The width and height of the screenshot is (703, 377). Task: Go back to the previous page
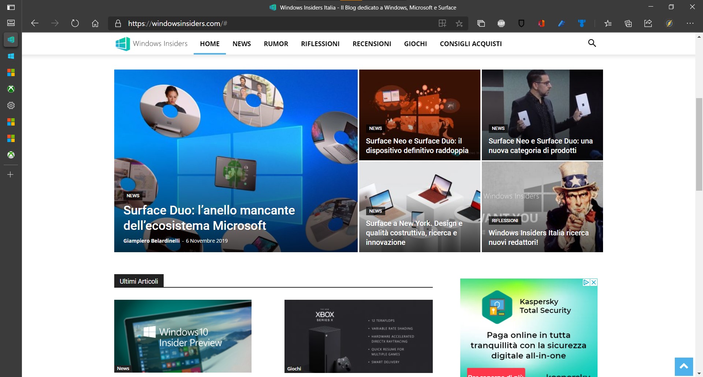(x=35, y=23)
